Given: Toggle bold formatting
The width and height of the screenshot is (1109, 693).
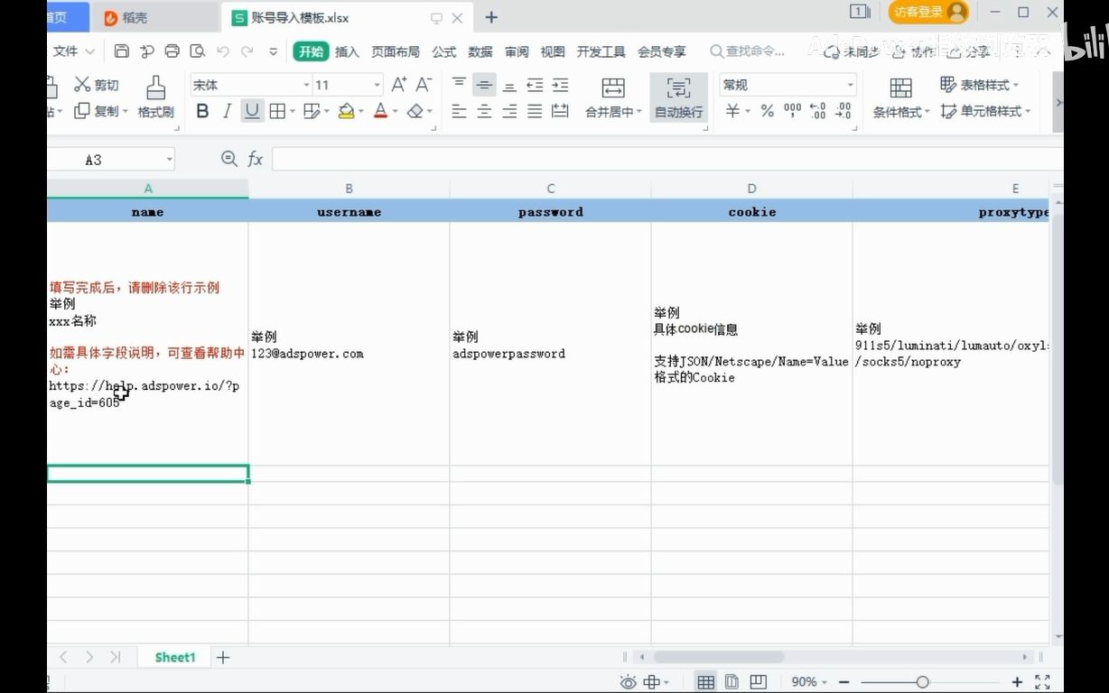Looking at the screenshot, I should tap(202, 111).
